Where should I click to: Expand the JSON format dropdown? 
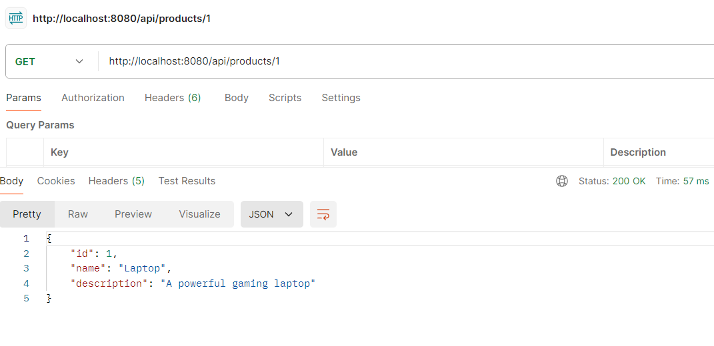point(271,214)
